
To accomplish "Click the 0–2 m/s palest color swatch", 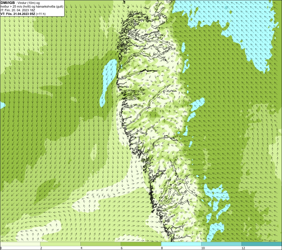I will pos(20,244).
